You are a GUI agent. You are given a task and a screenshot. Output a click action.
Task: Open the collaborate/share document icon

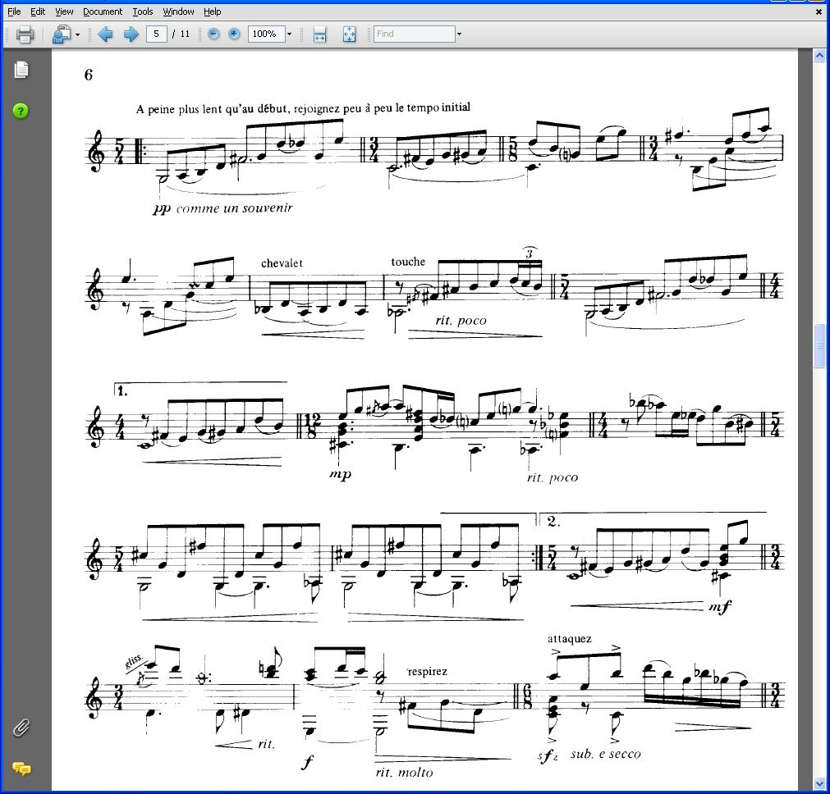pyautogui.click(x=62, y=34)
